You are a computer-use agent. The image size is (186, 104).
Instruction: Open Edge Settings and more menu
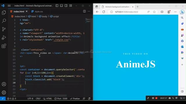[x=175, y=12]
